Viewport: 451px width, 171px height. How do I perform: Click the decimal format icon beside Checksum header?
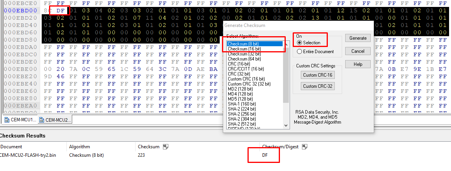tap(165, 146)
